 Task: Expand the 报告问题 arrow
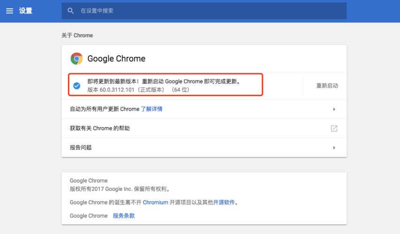pos(334,148)
